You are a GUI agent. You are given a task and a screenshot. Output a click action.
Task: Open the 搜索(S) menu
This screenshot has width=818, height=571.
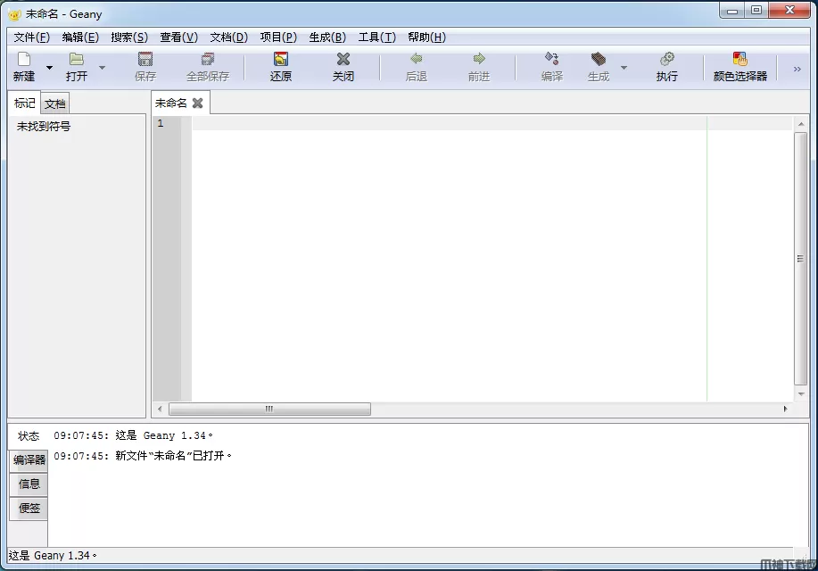(x=129, y=37)
